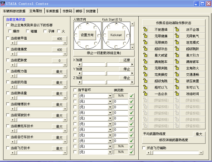Toggle the lock icon beside 交通通畅
Screen dimensions: 212x162
pos(177,74)
